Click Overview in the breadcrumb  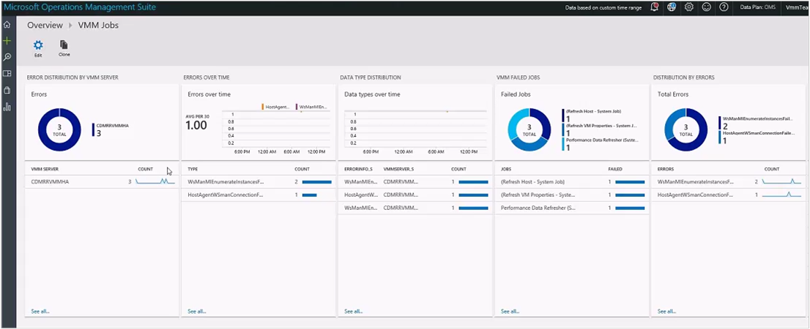click(x=45, y=25)
